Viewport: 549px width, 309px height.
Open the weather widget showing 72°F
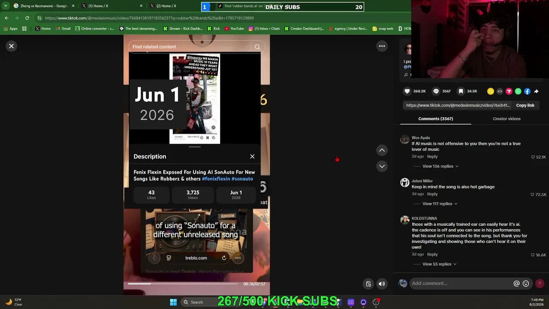[14, 302]
